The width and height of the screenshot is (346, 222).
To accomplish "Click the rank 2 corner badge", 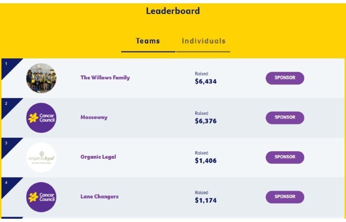I will 8,106.
